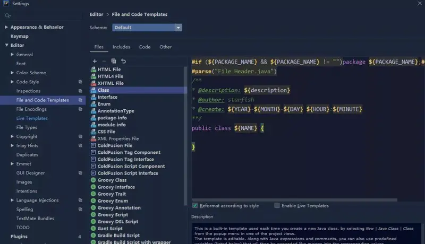
Task: Expand the Language Injections node
Action: [x=12, y=200]
